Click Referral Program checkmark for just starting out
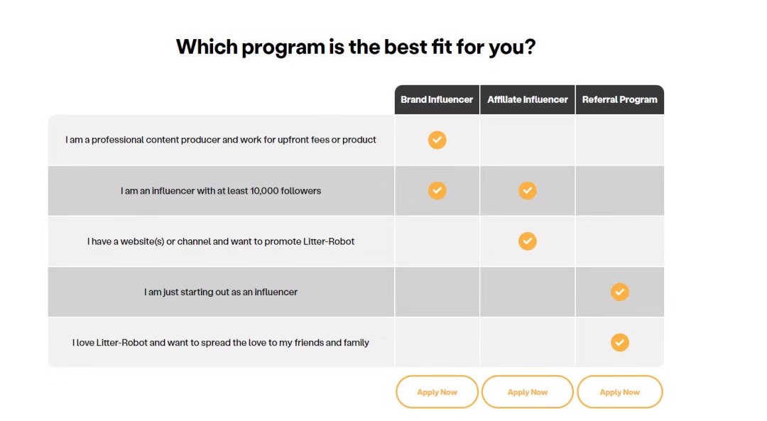Screen dimensions: 767x421 (x=620, y=292)
